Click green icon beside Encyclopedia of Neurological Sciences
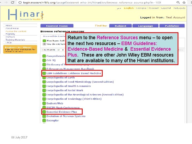Image resolution: width=192 pixels, height=144 pixels. (x=44, y=95)
